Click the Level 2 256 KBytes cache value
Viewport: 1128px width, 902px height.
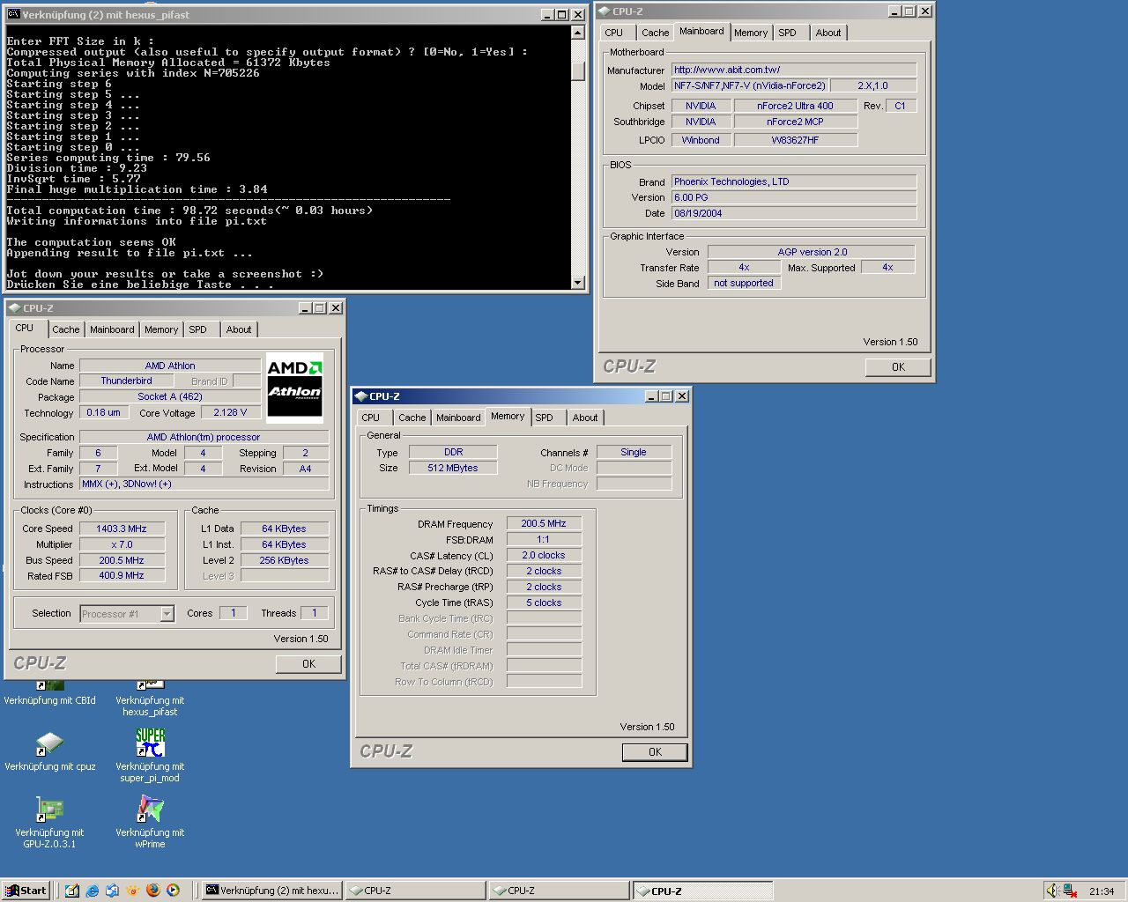tap(284, 560)
